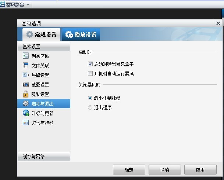Open 热键设置 settings page

pos(44,75)
